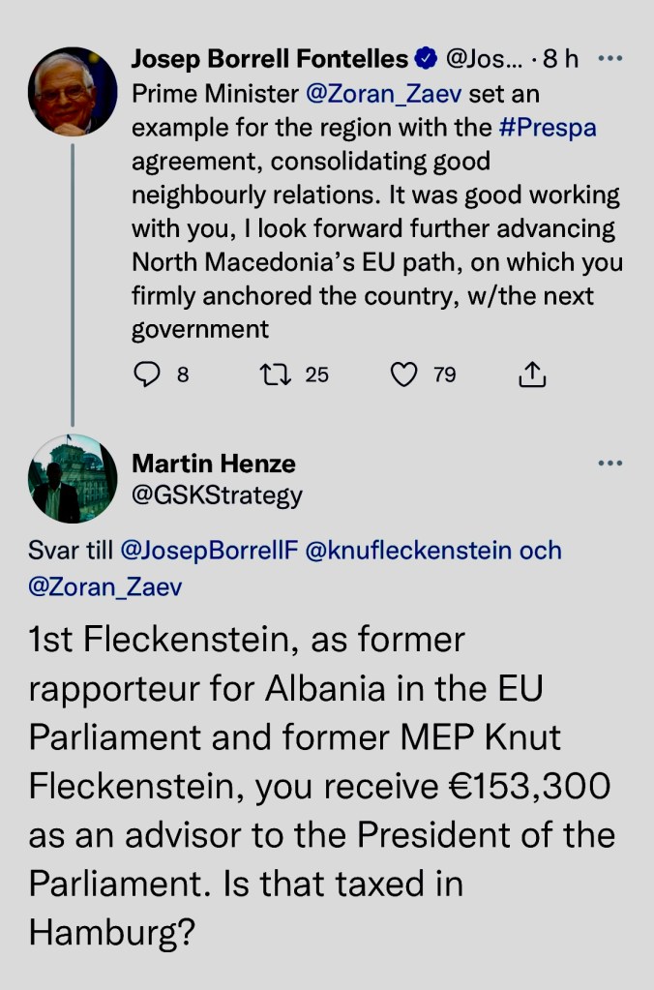
Task: Click the Josep Borrell Fontelles display name
Action: (x=270, y=60)
